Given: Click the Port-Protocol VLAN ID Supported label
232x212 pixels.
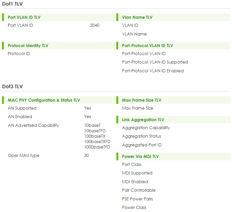Looking at the screenshot, I should pos(155,62).
